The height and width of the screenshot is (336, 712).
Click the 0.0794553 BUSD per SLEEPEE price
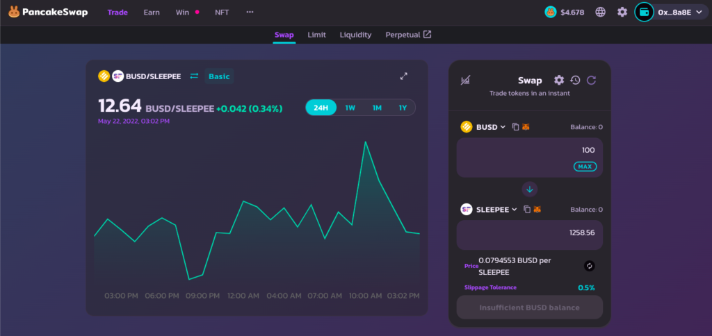click(x=515, y=266)
